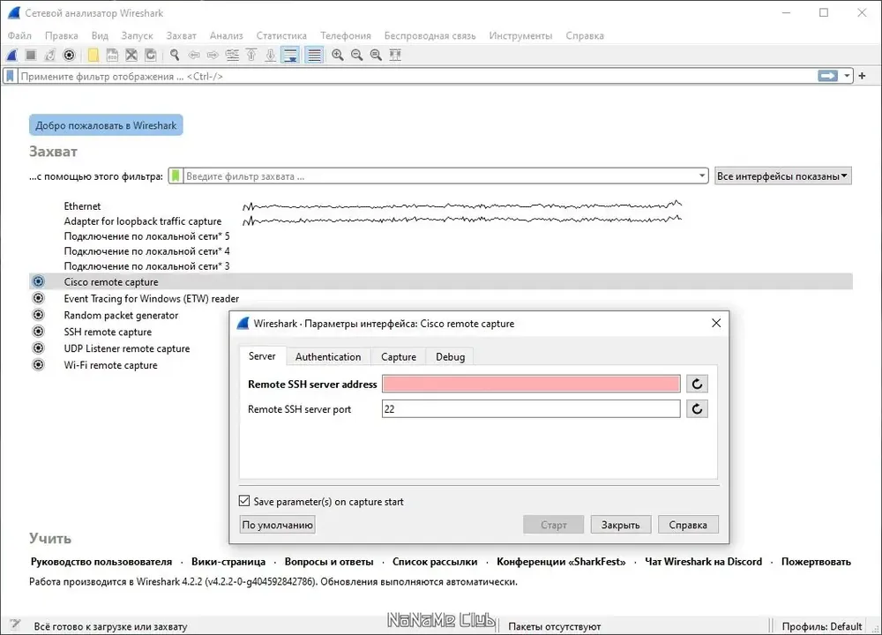882x635 pixels.
Task: Click the find packet magnifier icon
Action: click(175, 55)
